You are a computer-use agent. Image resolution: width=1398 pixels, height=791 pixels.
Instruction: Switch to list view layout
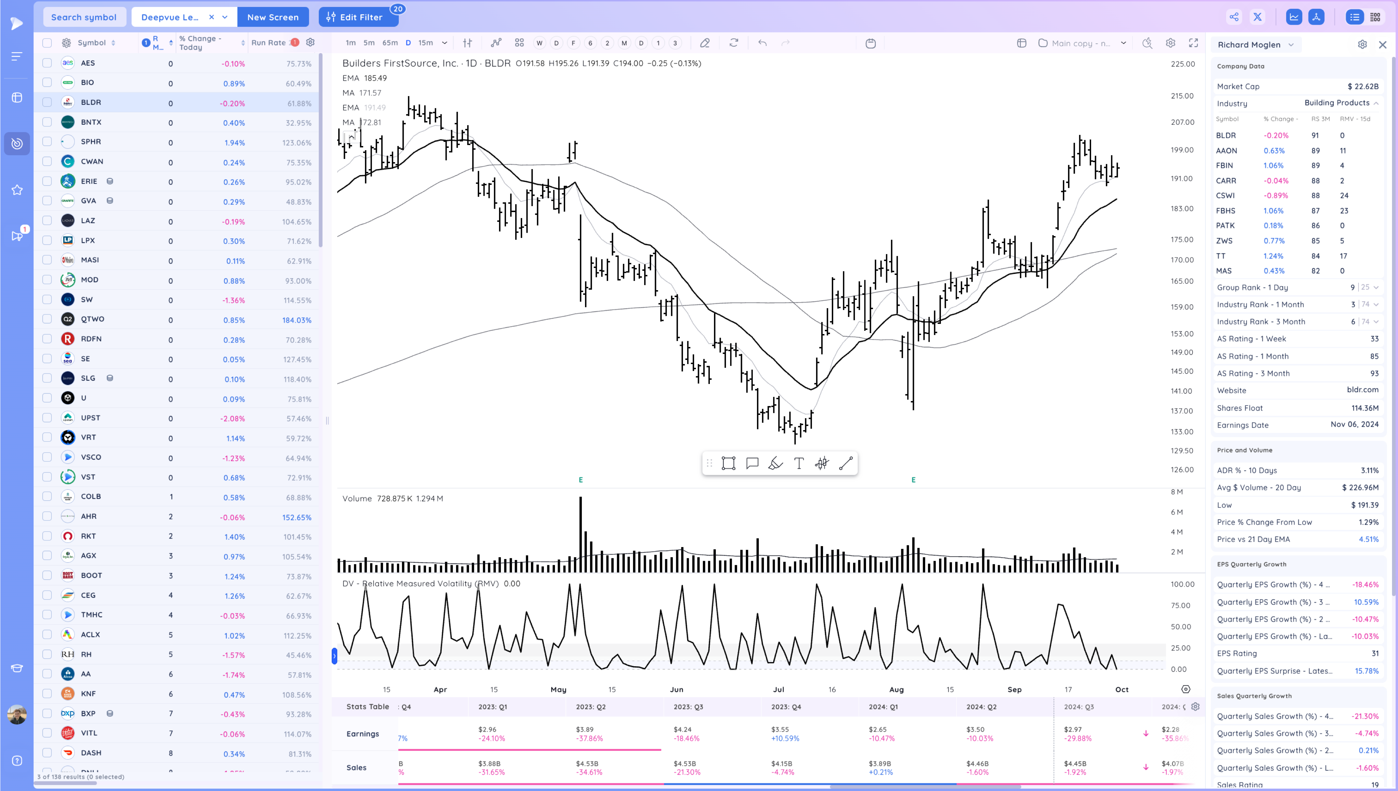[x=1354, y=17]
